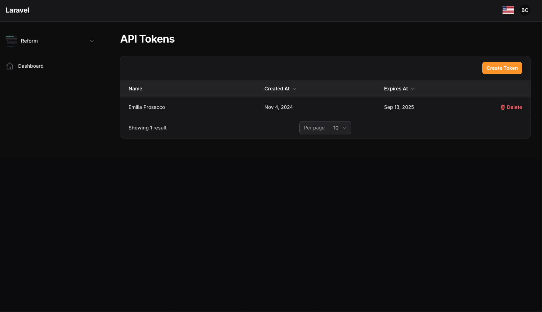This screenshot has height=312, width=542.
Task: Open the Per page 10 dropdown
Action: pyautogui.click(x=340, y=128)
